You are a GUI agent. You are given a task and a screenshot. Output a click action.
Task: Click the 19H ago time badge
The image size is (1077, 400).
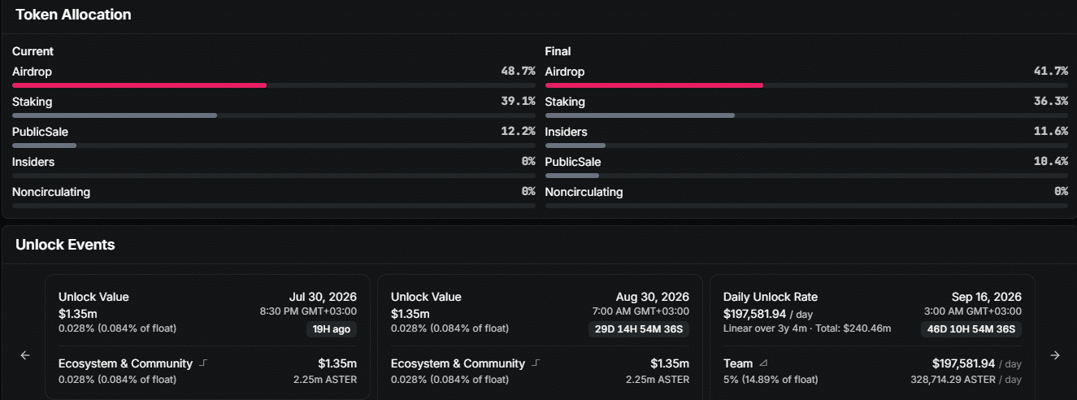point(331,329)
